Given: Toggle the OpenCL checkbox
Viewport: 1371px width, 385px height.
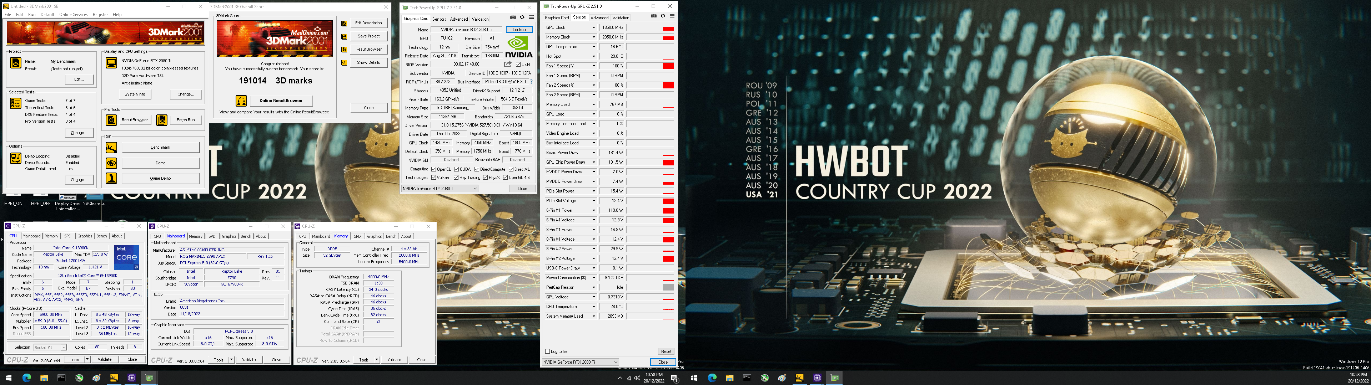Looking at the screenshot, I should pyautogui.click(x=434, y=169).
